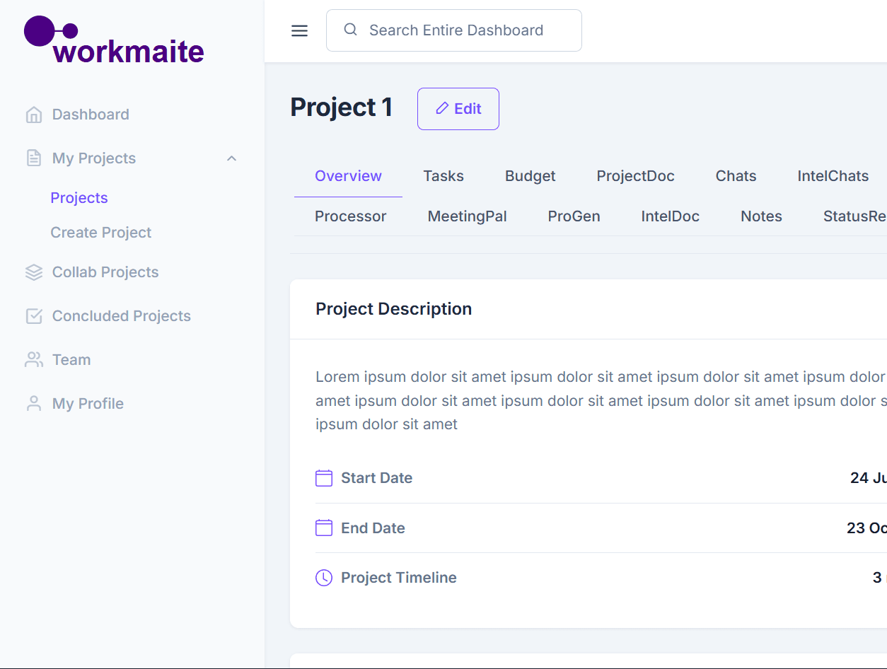Click the Search Entire Dashboard field

point(456,30)
